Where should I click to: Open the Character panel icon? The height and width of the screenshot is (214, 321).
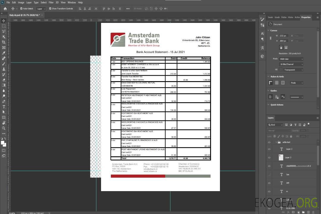262,34
